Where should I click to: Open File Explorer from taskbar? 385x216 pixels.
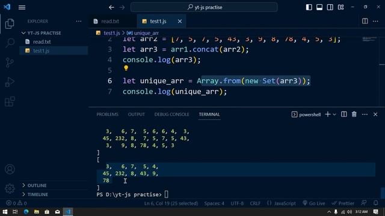click(x=37, y=212)
